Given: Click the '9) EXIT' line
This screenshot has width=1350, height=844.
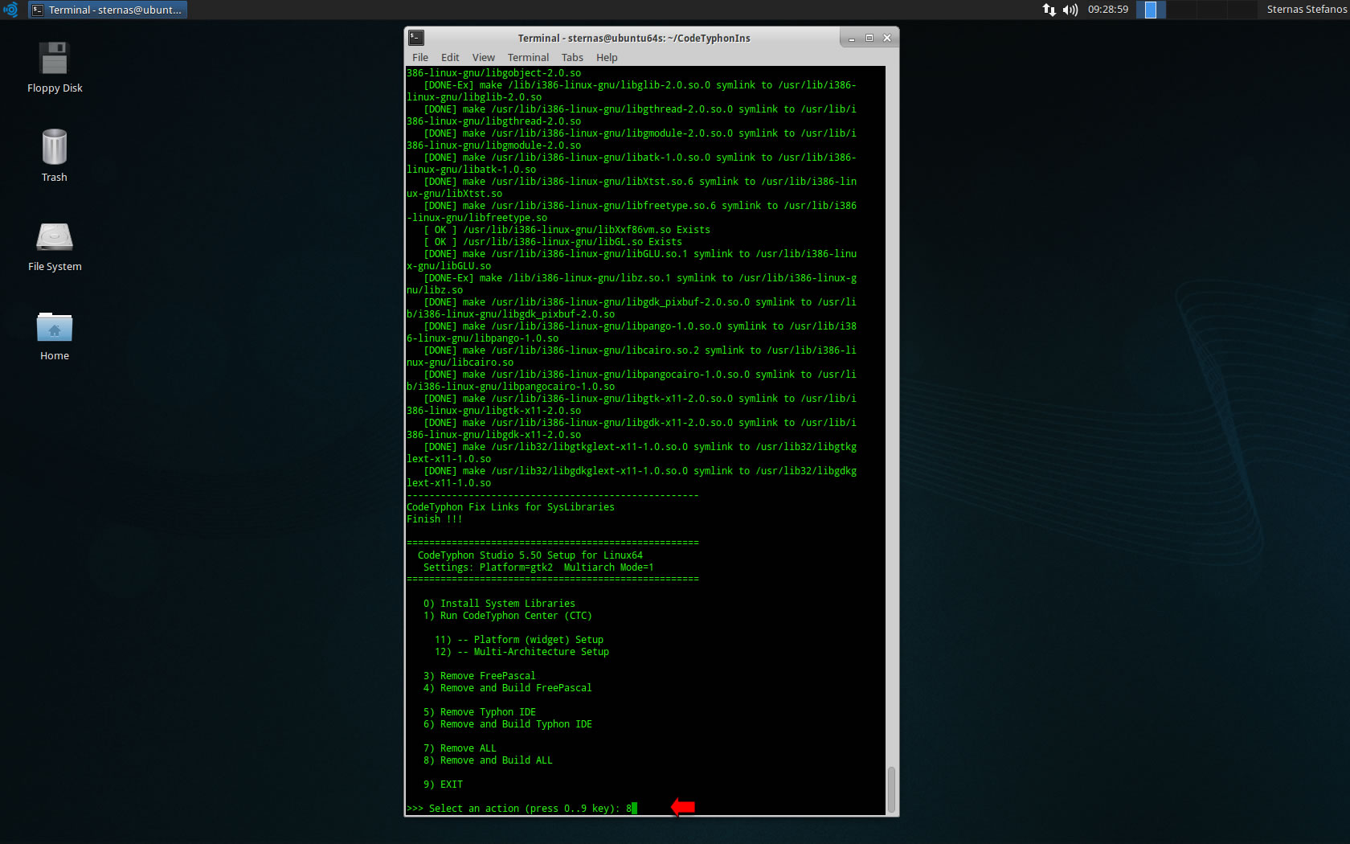Looking at the screenshot, I should [443, 785].
